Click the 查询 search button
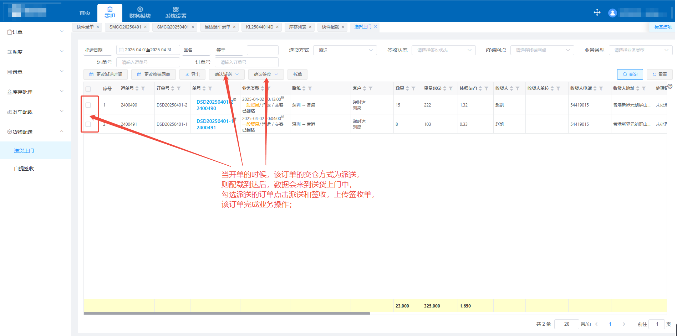677x336 pixels. [x=630, y=74]
